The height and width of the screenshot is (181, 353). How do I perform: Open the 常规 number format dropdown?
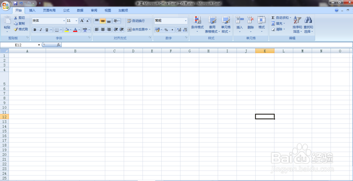186,21
